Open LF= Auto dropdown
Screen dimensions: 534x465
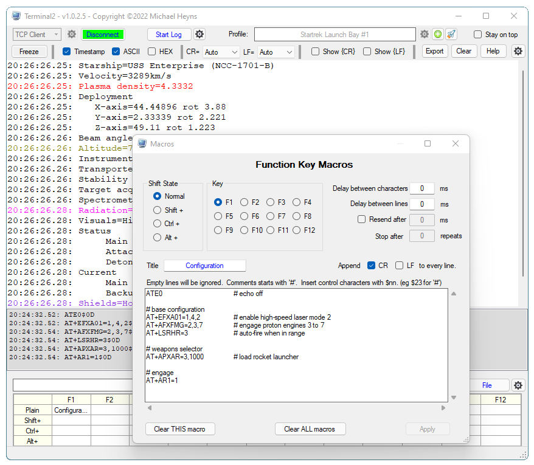[276, 52]
